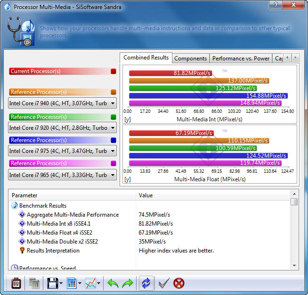The height and width of the screenshot is (295, 308).
Task: Toggle the green Reference Processor(s) checkbox
Action: click(113, 117)
